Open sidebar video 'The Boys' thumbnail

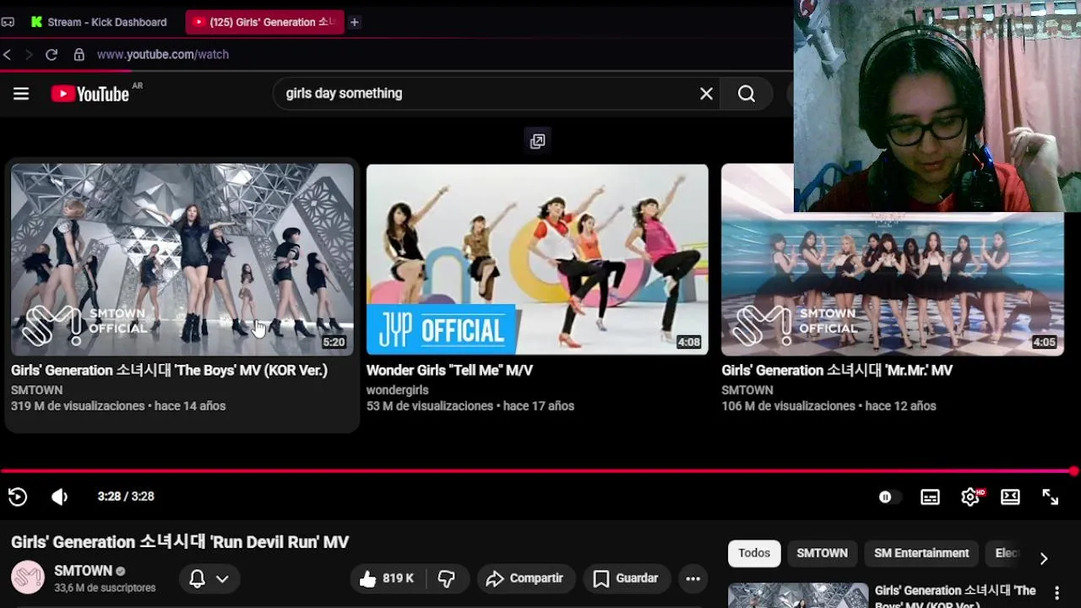[798, 595]
